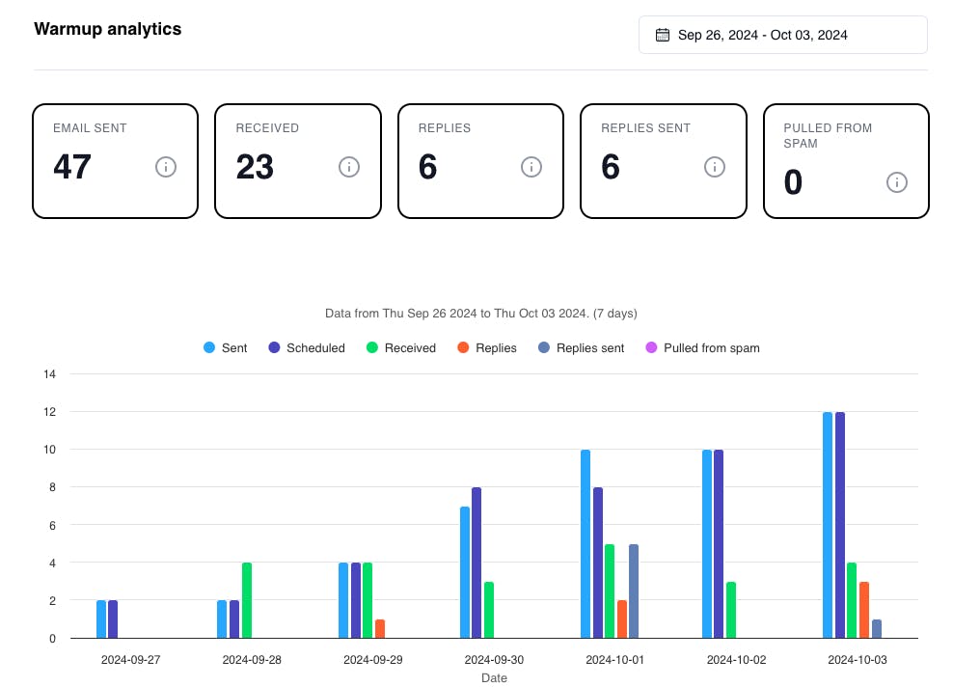Viewport: 953px width, 687px height.
Task: Click the calendar icon in the date picker
Action: (662, 34)
